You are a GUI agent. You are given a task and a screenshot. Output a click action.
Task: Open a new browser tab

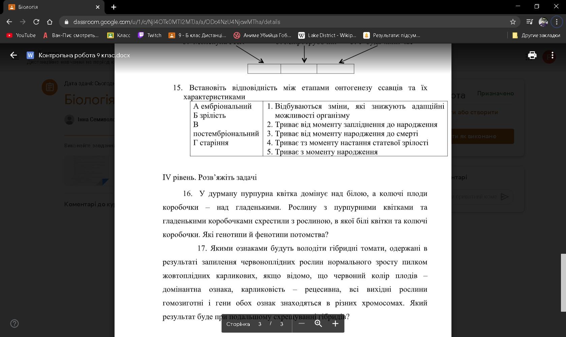[114, 7]
